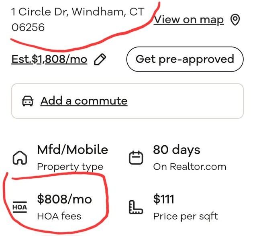255x236 pixels.
Task: Click the $111 price value
Action: 164,199
